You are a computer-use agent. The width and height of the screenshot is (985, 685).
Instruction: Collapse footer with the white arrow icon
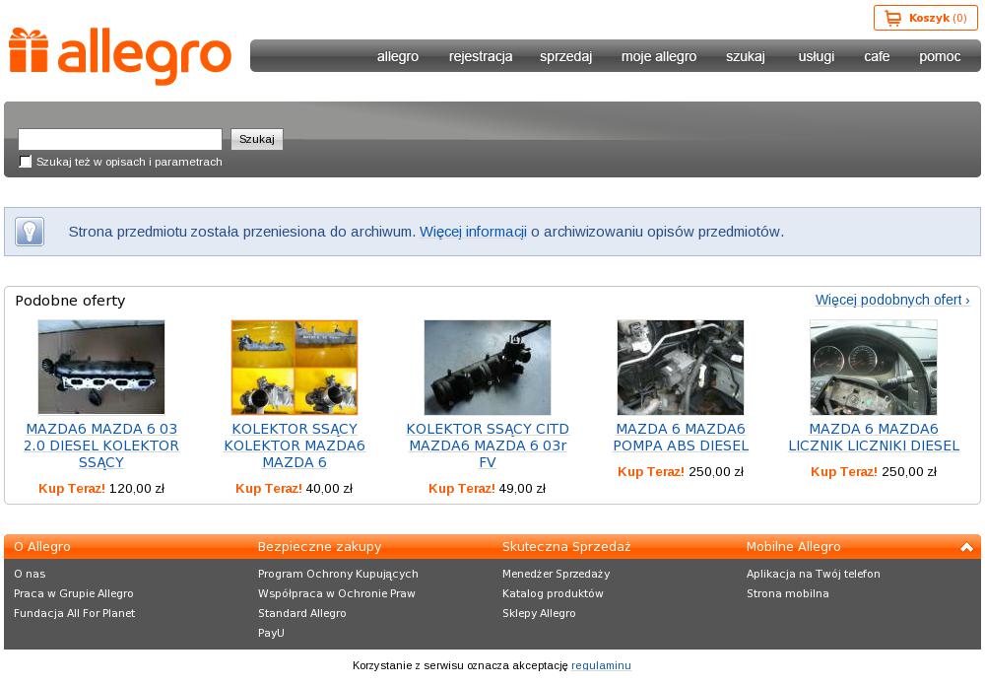tap(966, 547)
